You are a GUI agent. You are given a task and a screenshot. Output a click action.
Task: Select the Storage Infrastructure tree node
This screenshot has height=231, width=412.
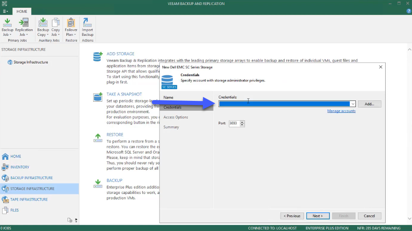pyautogui.click(x=31, y=62)
